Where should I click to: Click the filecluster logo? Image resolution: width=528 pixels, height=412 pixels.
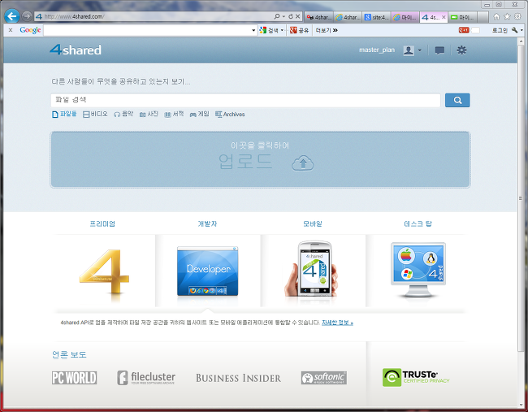pyautogui.click(x=146, y=378)
